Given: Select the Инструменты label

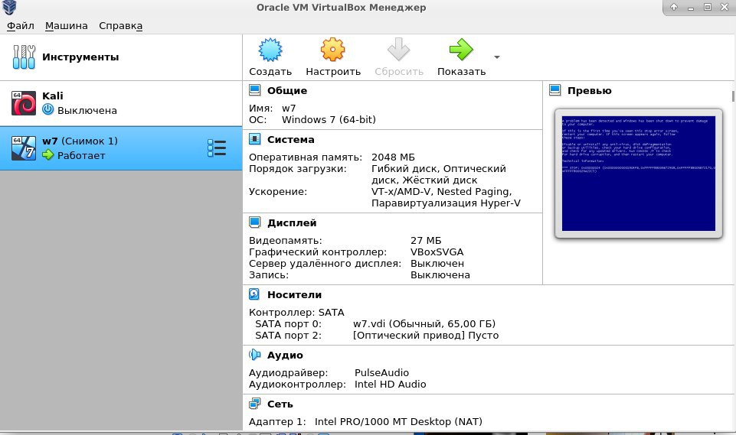Looking at the screenshot, I should coord(80,57).
